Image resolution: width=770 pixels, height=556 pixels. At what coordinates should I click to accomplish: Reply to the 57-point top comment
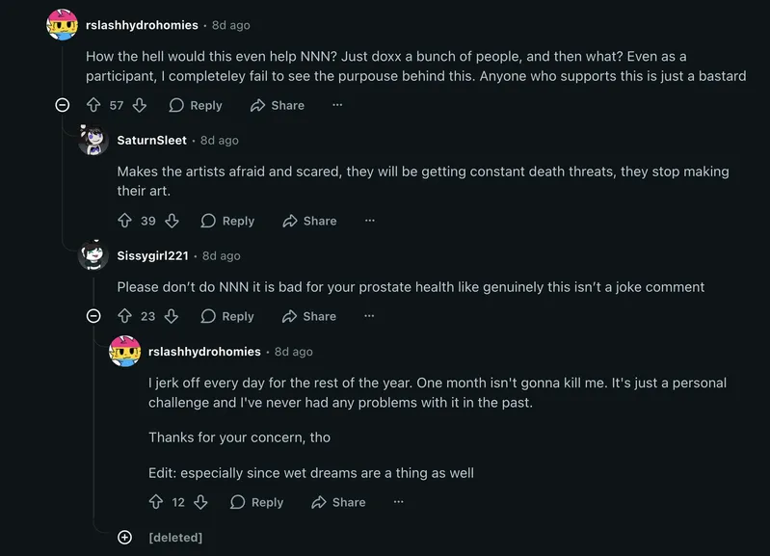(196, 105)
